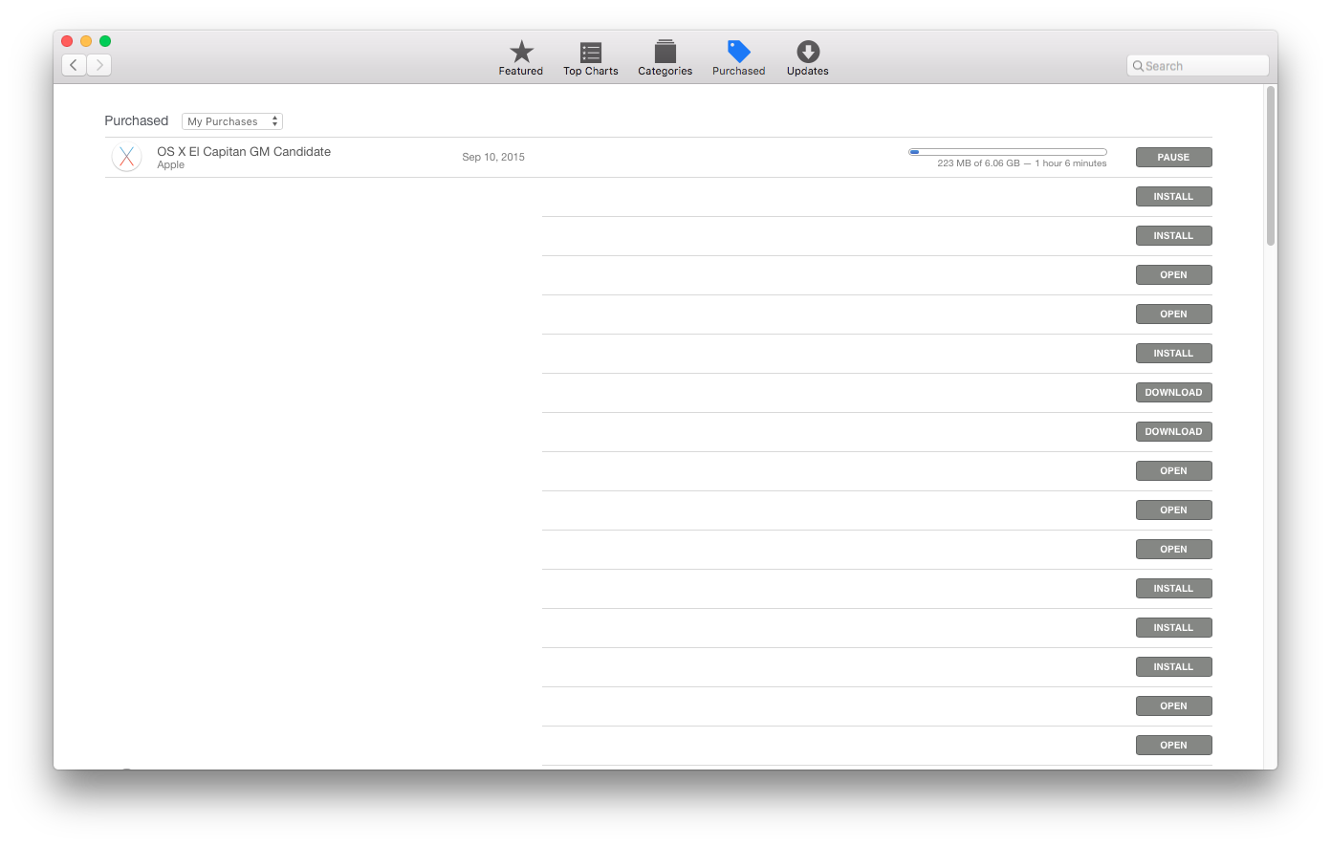The width and height of the screenshot is (1331, 846).
Task: Click the yellow minimize window button
Action: pyautogui.click(x=86, y=41)
